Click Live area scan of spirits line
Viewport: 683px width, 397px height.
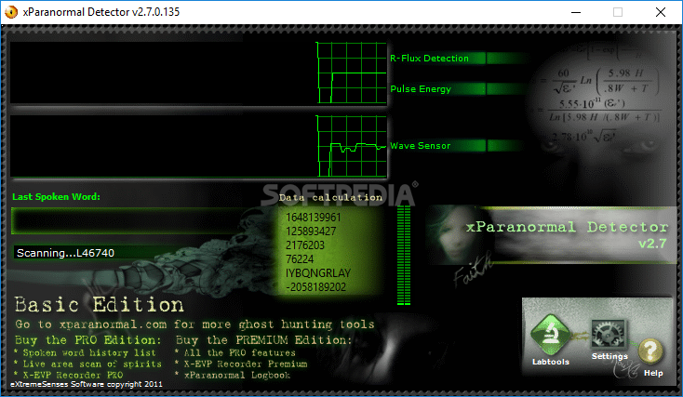pos(87,364)
